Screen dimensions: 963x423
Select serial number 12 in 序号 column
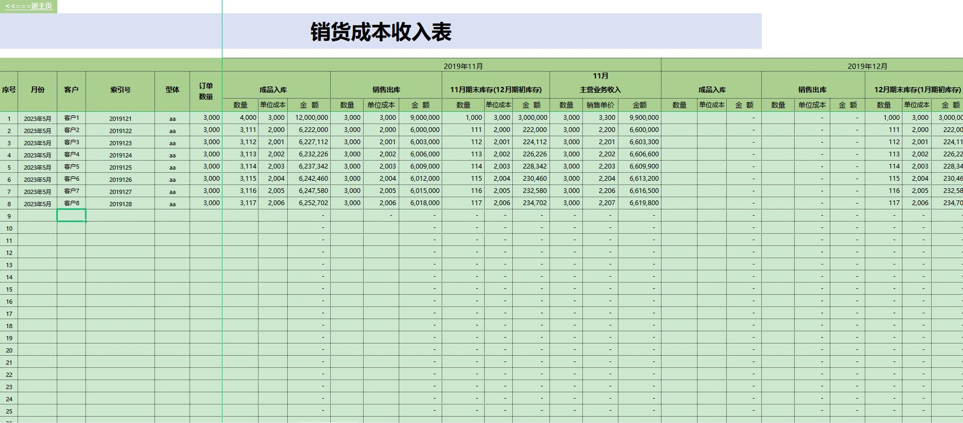(9, 253)
